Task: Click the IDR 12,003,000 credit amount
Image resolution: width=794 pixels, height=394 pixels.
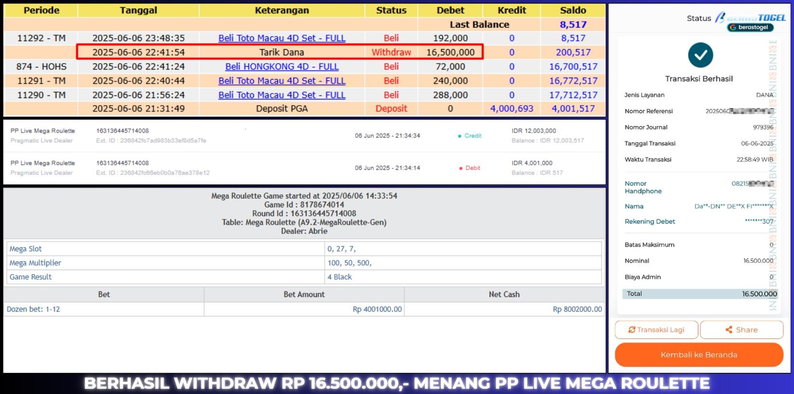Action: tap(534, 131)
